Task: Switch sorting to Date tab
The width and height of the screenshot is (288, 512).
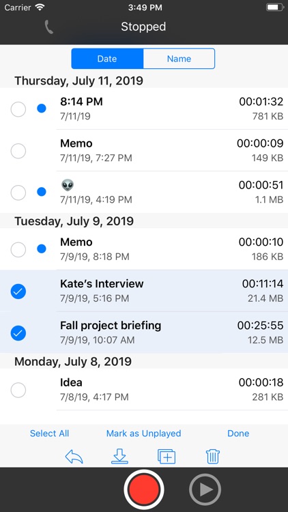Action: pos(107,59)
